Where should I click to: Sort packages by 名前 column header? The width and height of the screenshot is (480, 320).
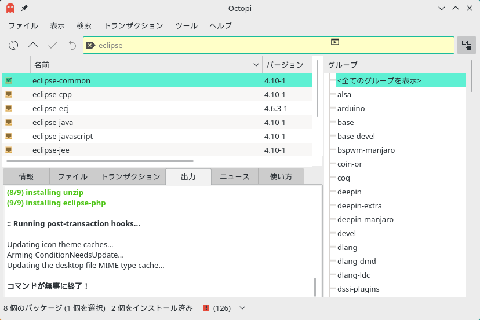tap(146, 65)
